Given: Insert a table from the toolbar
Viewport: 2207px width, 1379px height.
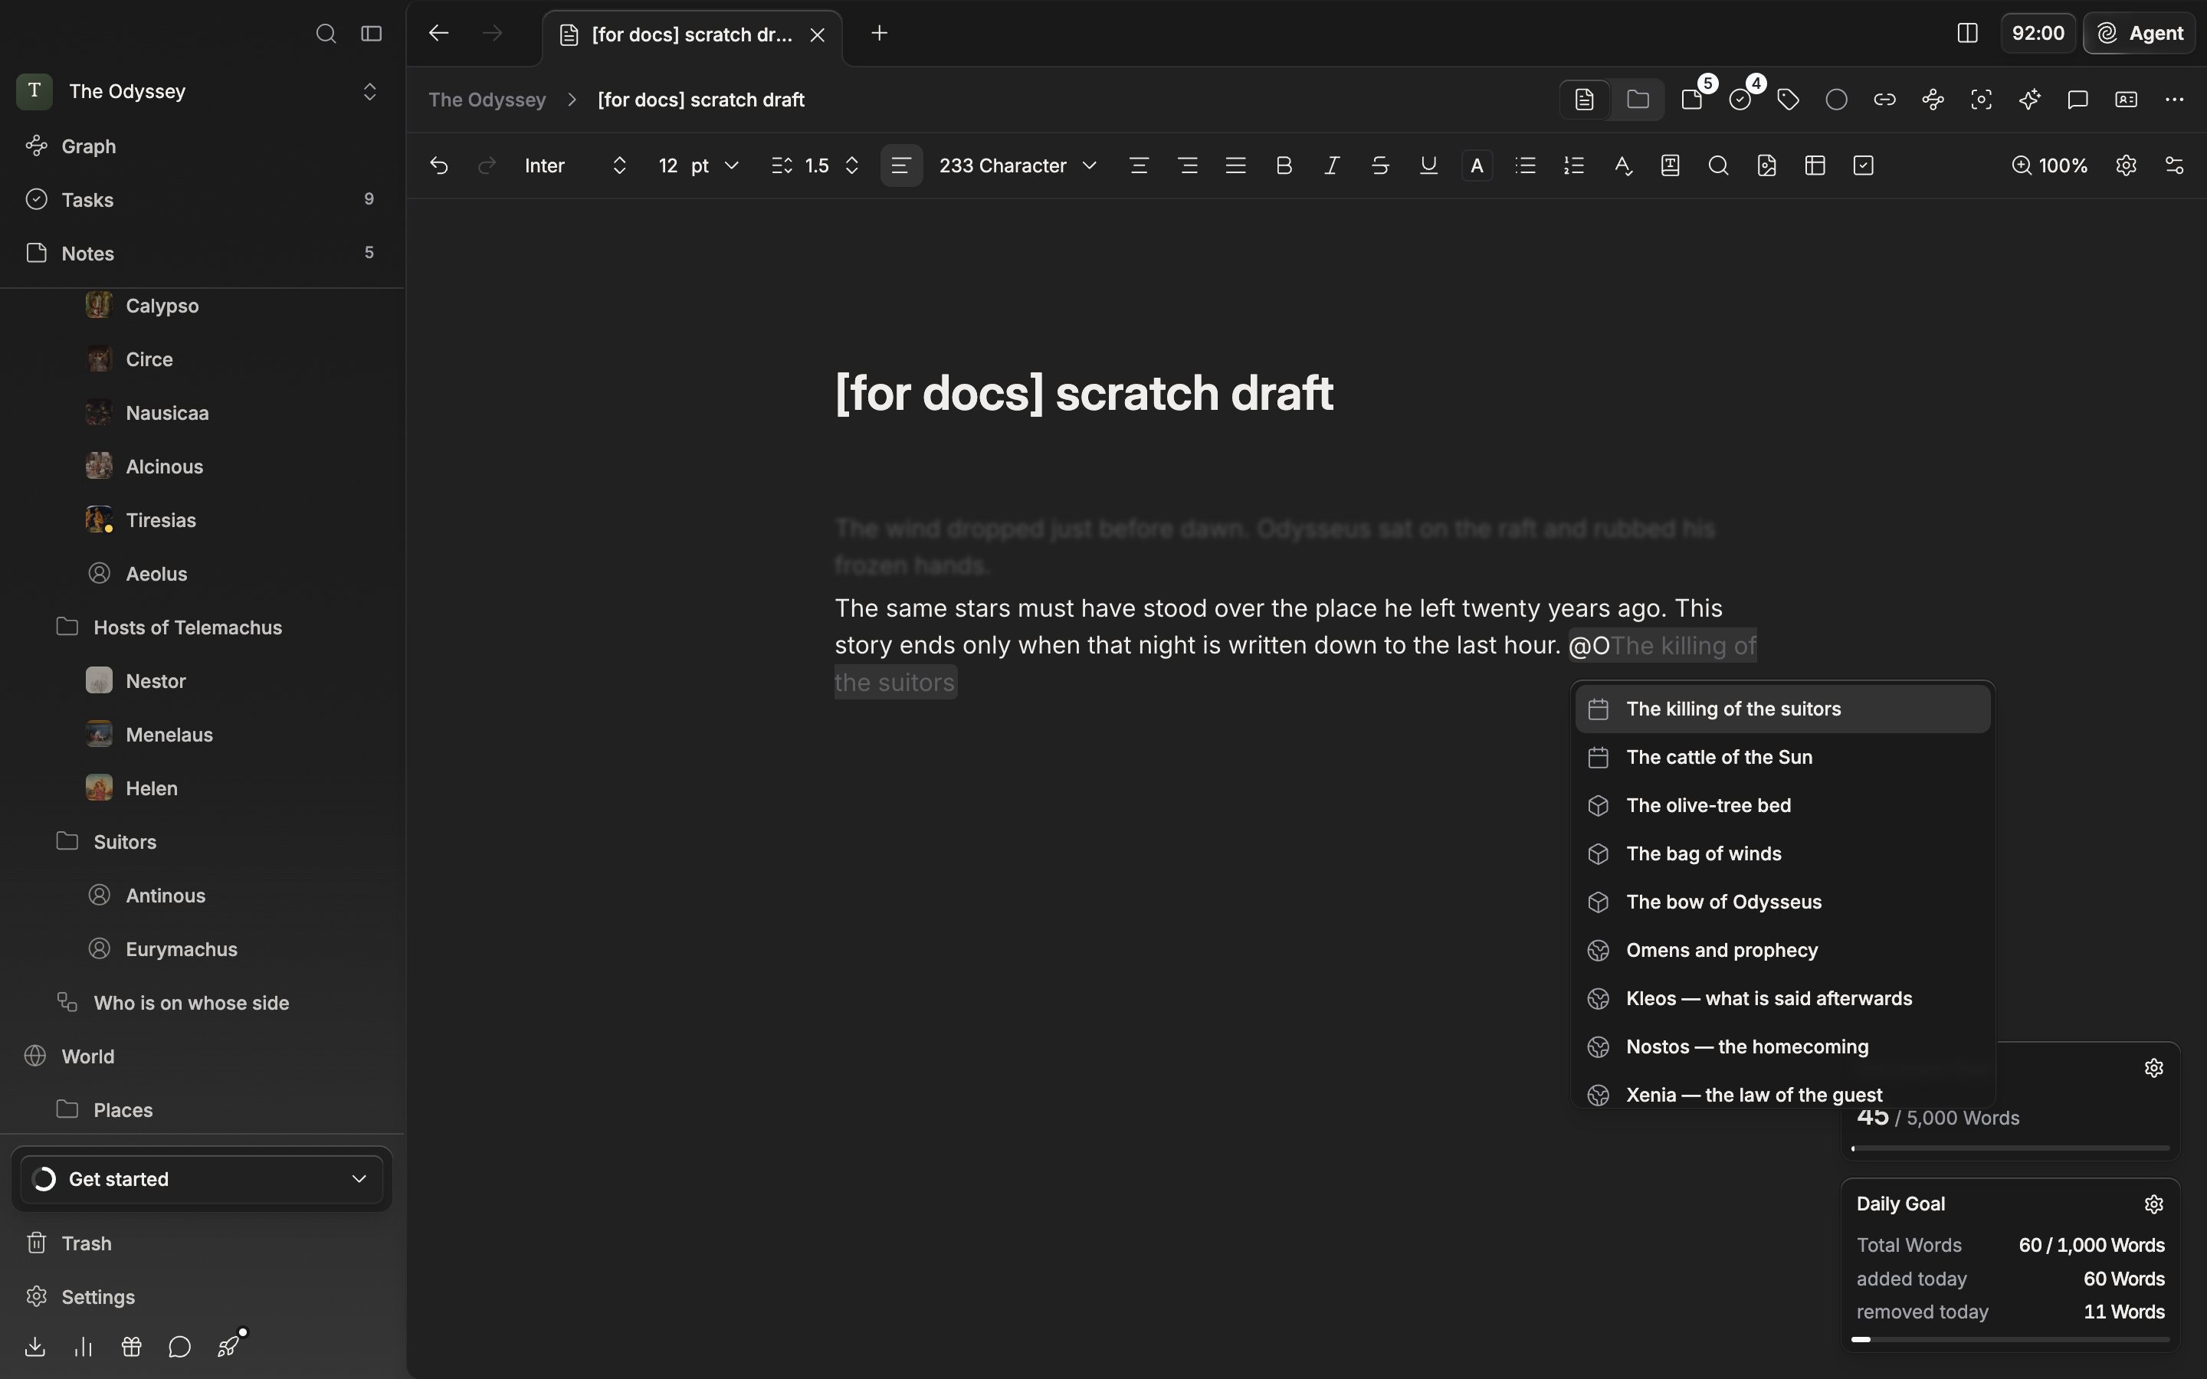Looking at the screenshot, I should coord(1815,166).
